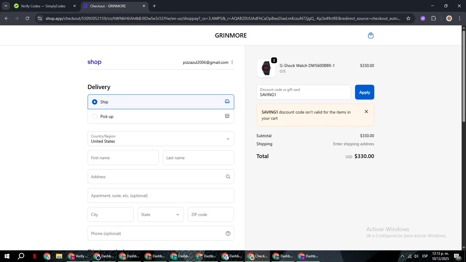This screenshot has height=262, width=466.
Task: Click the GRINMORE store title link
Action: [x=231, y=35]
